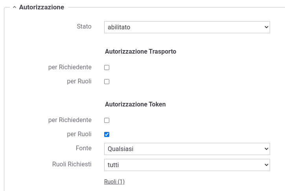
Task: Click the arrow of the Fonte select
Action: click(266, 149)
